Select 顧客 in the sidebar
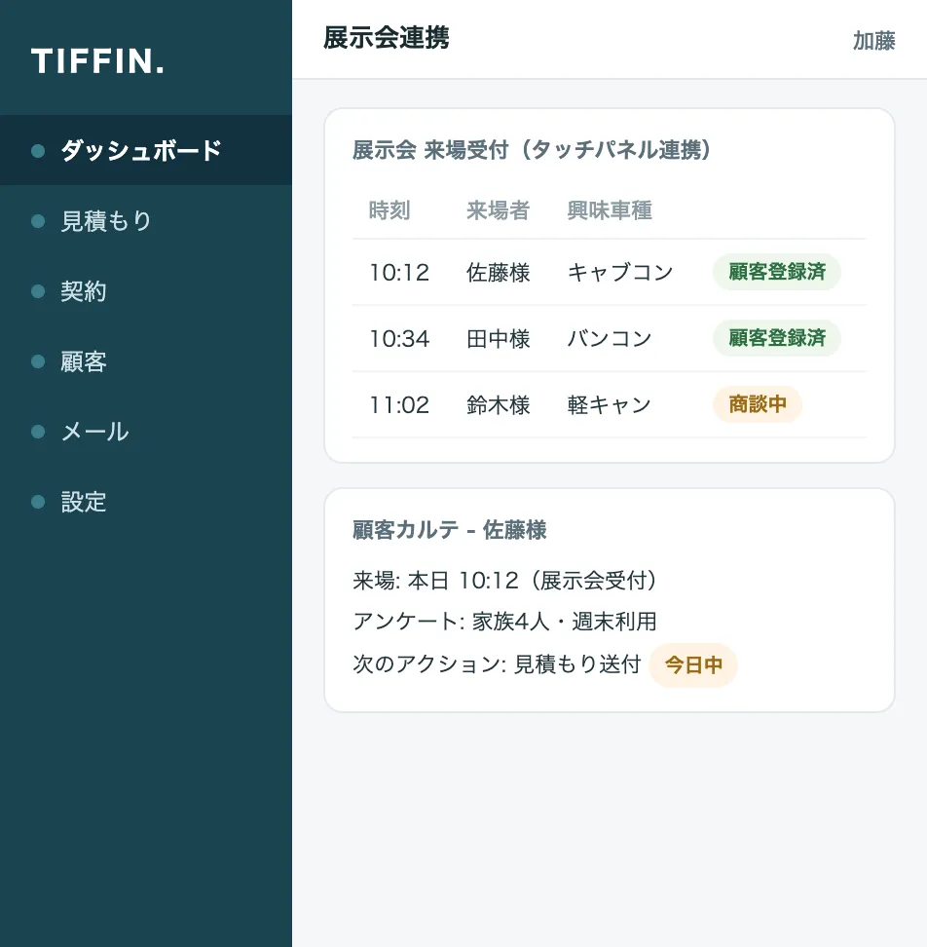927x947 pixels. [146, 361]
